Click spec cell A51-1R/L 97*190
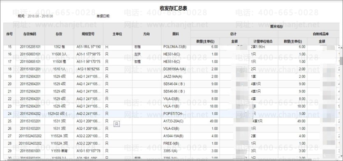This screenshot has height=161, width=343. click(88, 47)
